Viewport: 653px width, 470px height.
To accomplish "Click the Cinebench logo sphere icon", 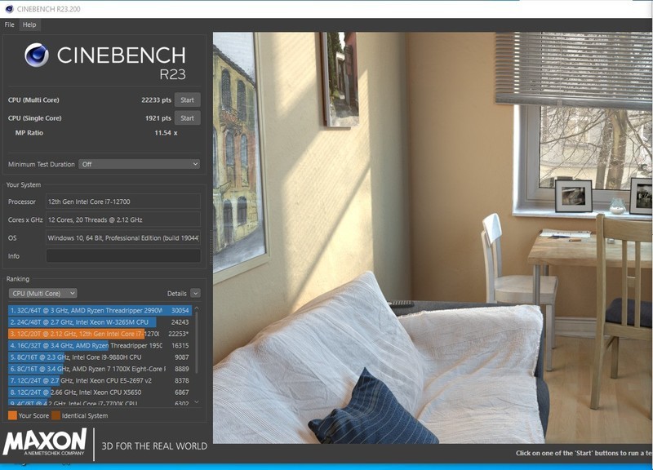I will pyautogui.click(x=37, y=55).
